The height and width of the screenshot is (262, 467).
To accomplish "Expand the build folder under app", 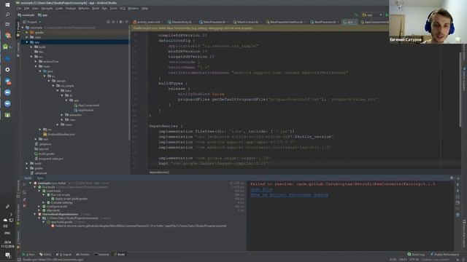I will [31, 47].
